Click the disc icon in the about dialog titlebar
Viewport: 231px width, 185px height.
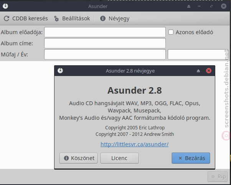pyautogui.click(x=60, y=71)
